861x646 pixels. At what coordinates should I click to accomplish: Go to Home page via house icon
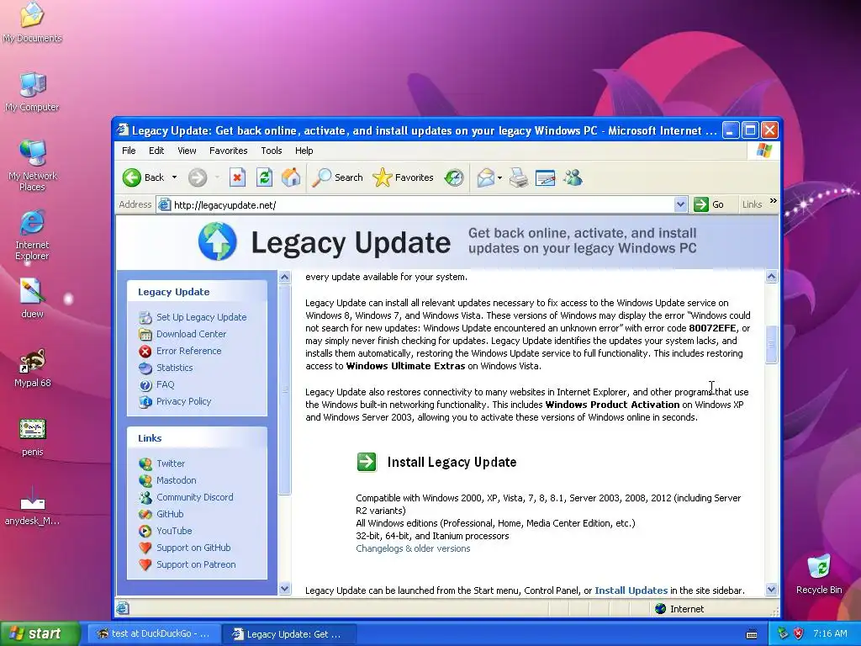[291, 177]
